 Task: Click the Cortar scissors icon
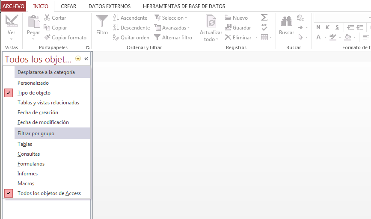pos(47,18)
